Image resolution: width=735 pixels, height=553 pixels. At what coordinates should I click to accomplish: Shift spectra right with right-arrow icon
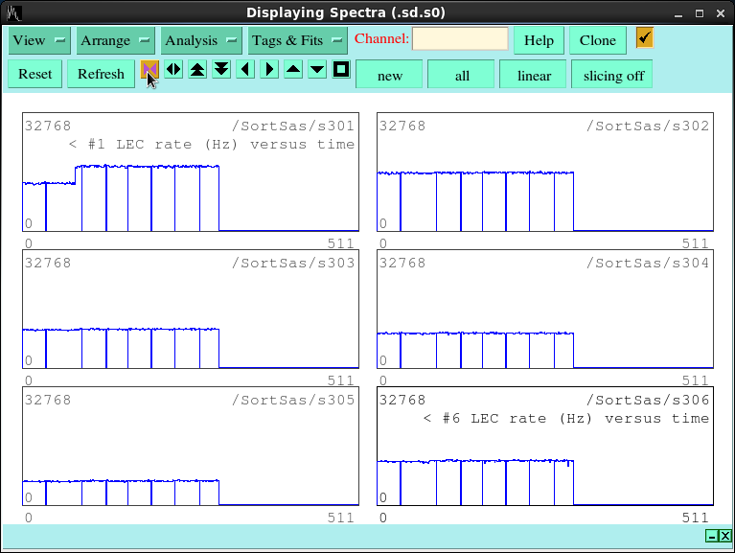[x=269, y=70]
